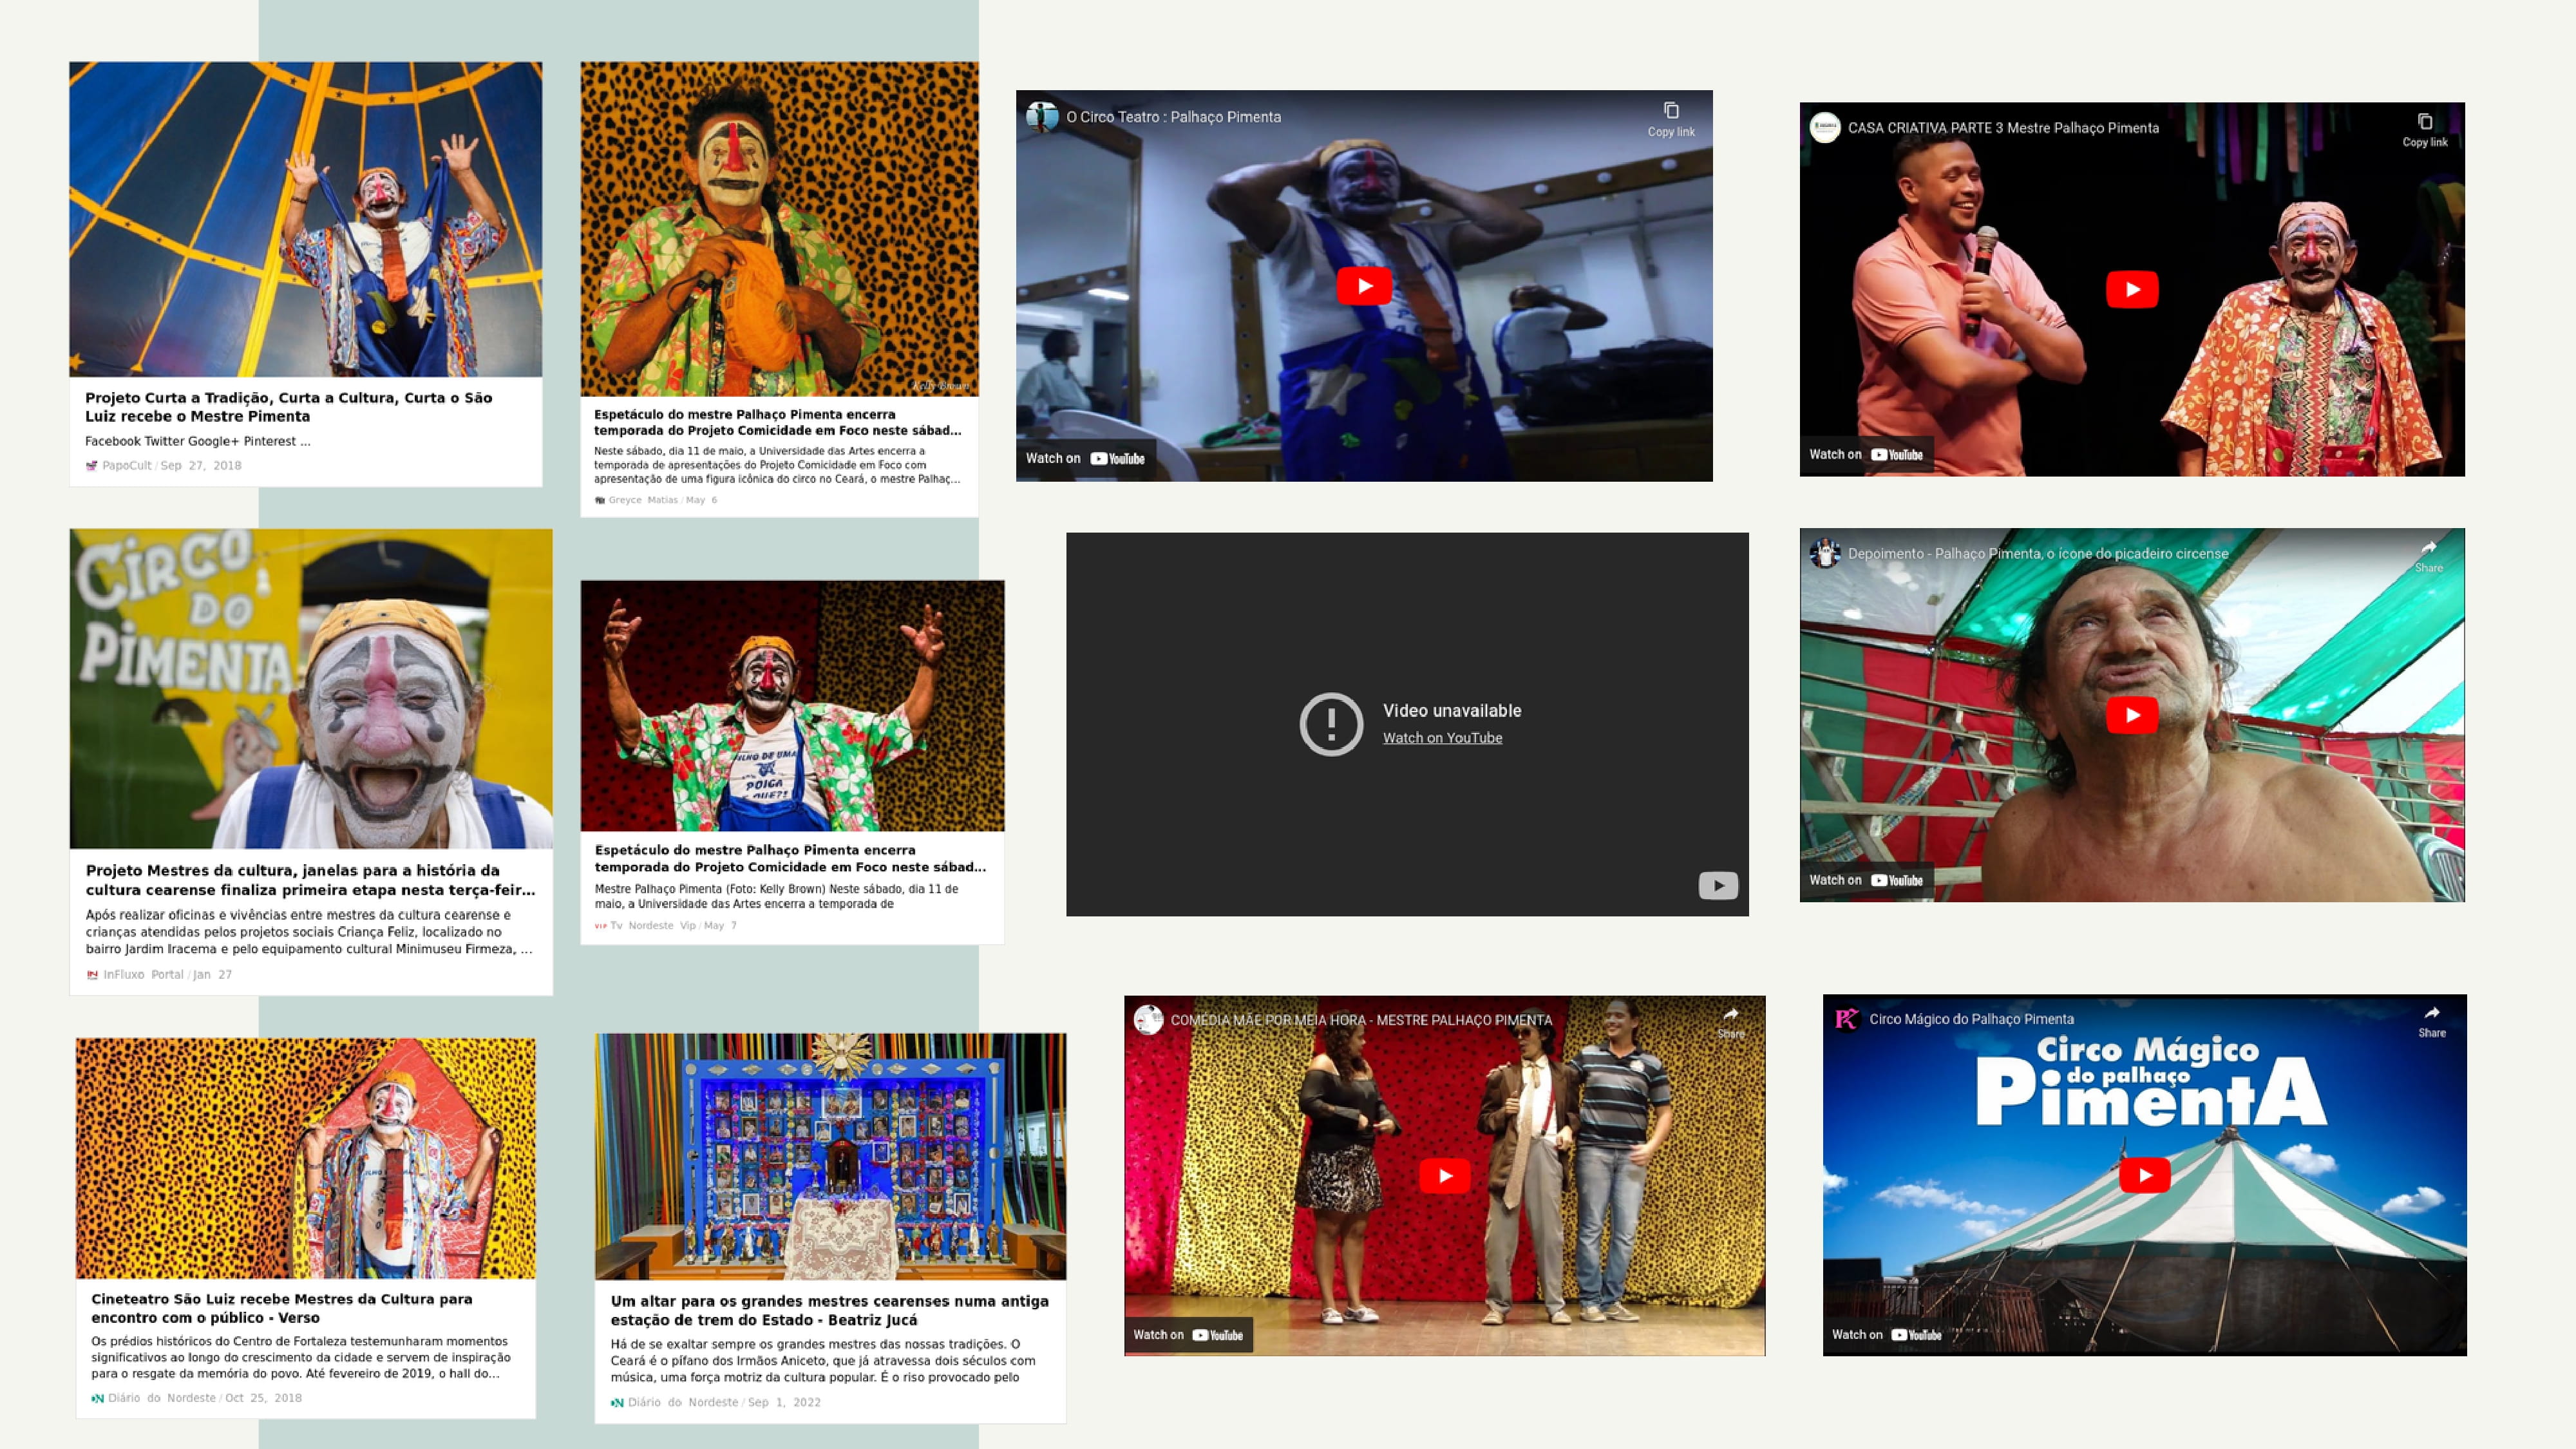Viewport: 2576px width, 1449px height.
Task: Click Share icon on Circo Mágico video
Action: (2431, 1013)
